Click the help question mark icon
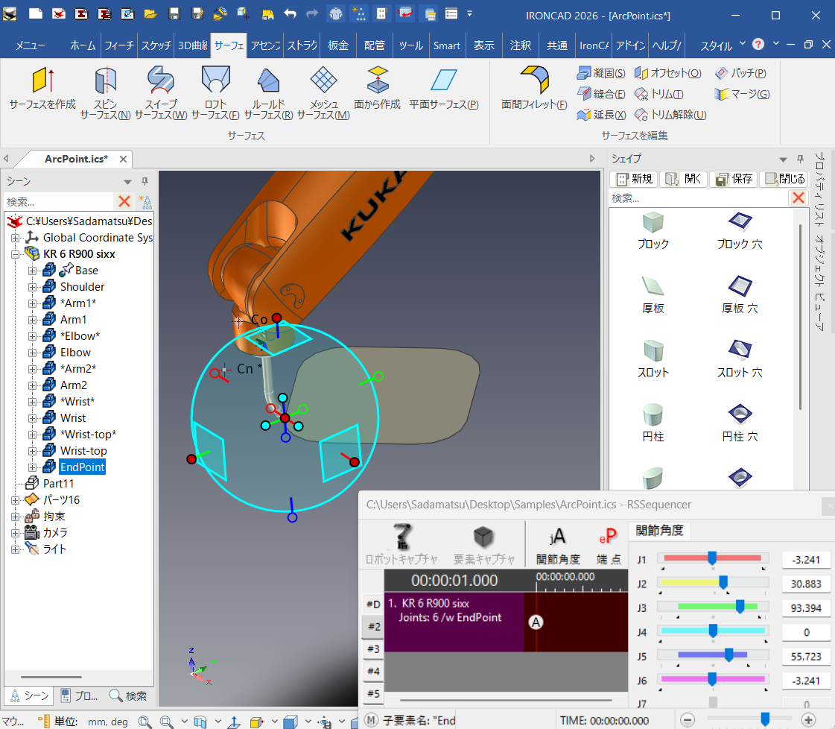The image size is (835, 729). [758, 44]
